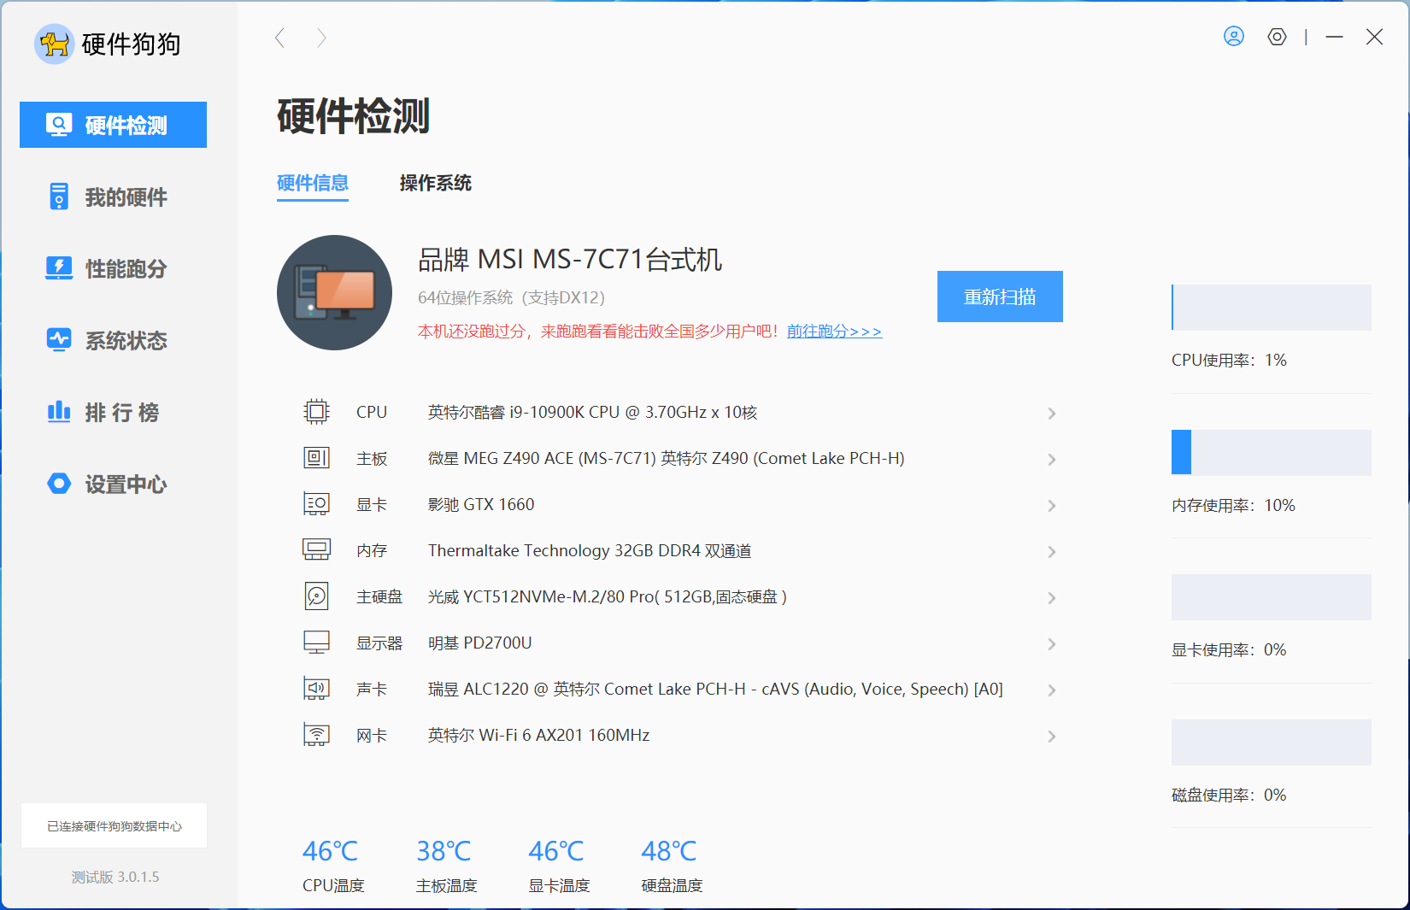Click the 已连接硬件狗狗数据中心 status box
1410x910 pixels.
coord(114,825)
